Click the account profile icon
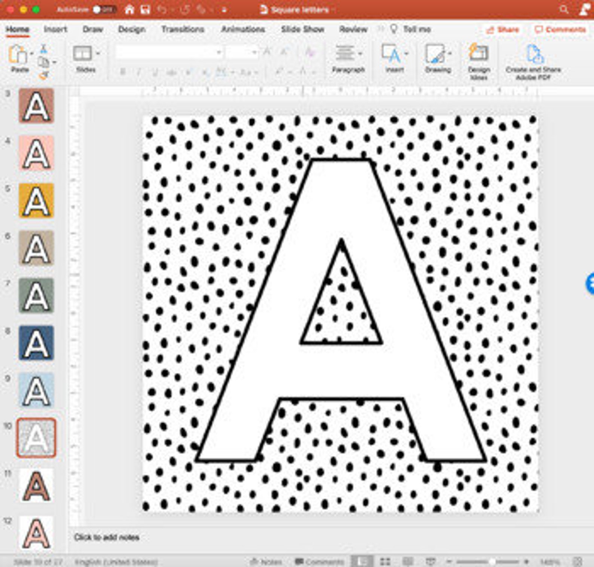 coord(585,9)
